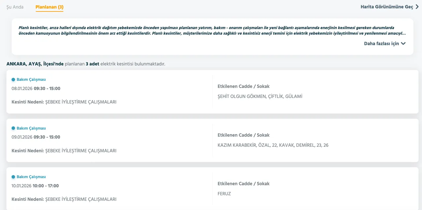Click the FERUZ street entry
Screen dimensions: 422x210
(224, 194)
